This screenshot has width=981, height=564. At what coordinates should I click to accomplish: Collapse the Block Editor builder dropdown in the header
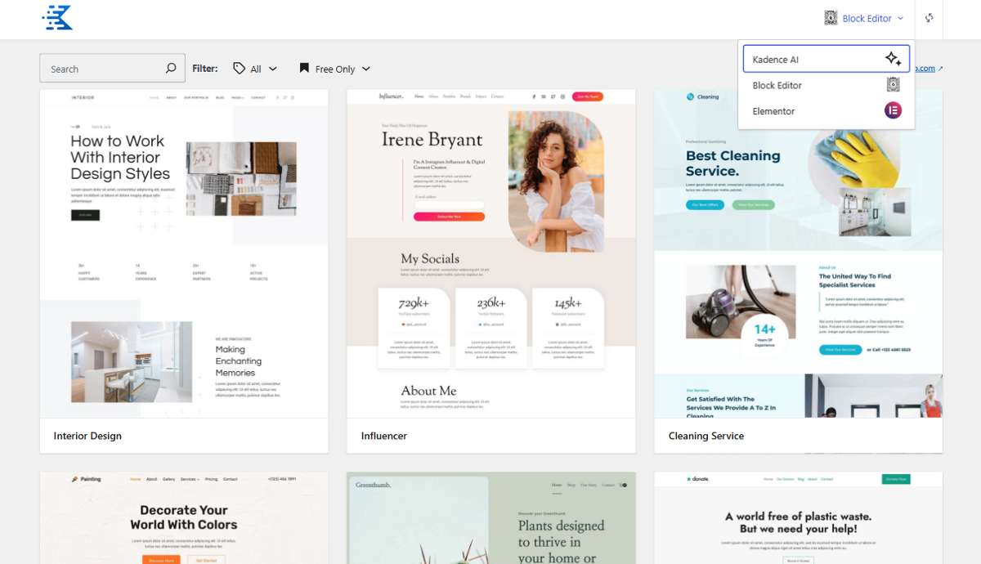click(864, 18)
